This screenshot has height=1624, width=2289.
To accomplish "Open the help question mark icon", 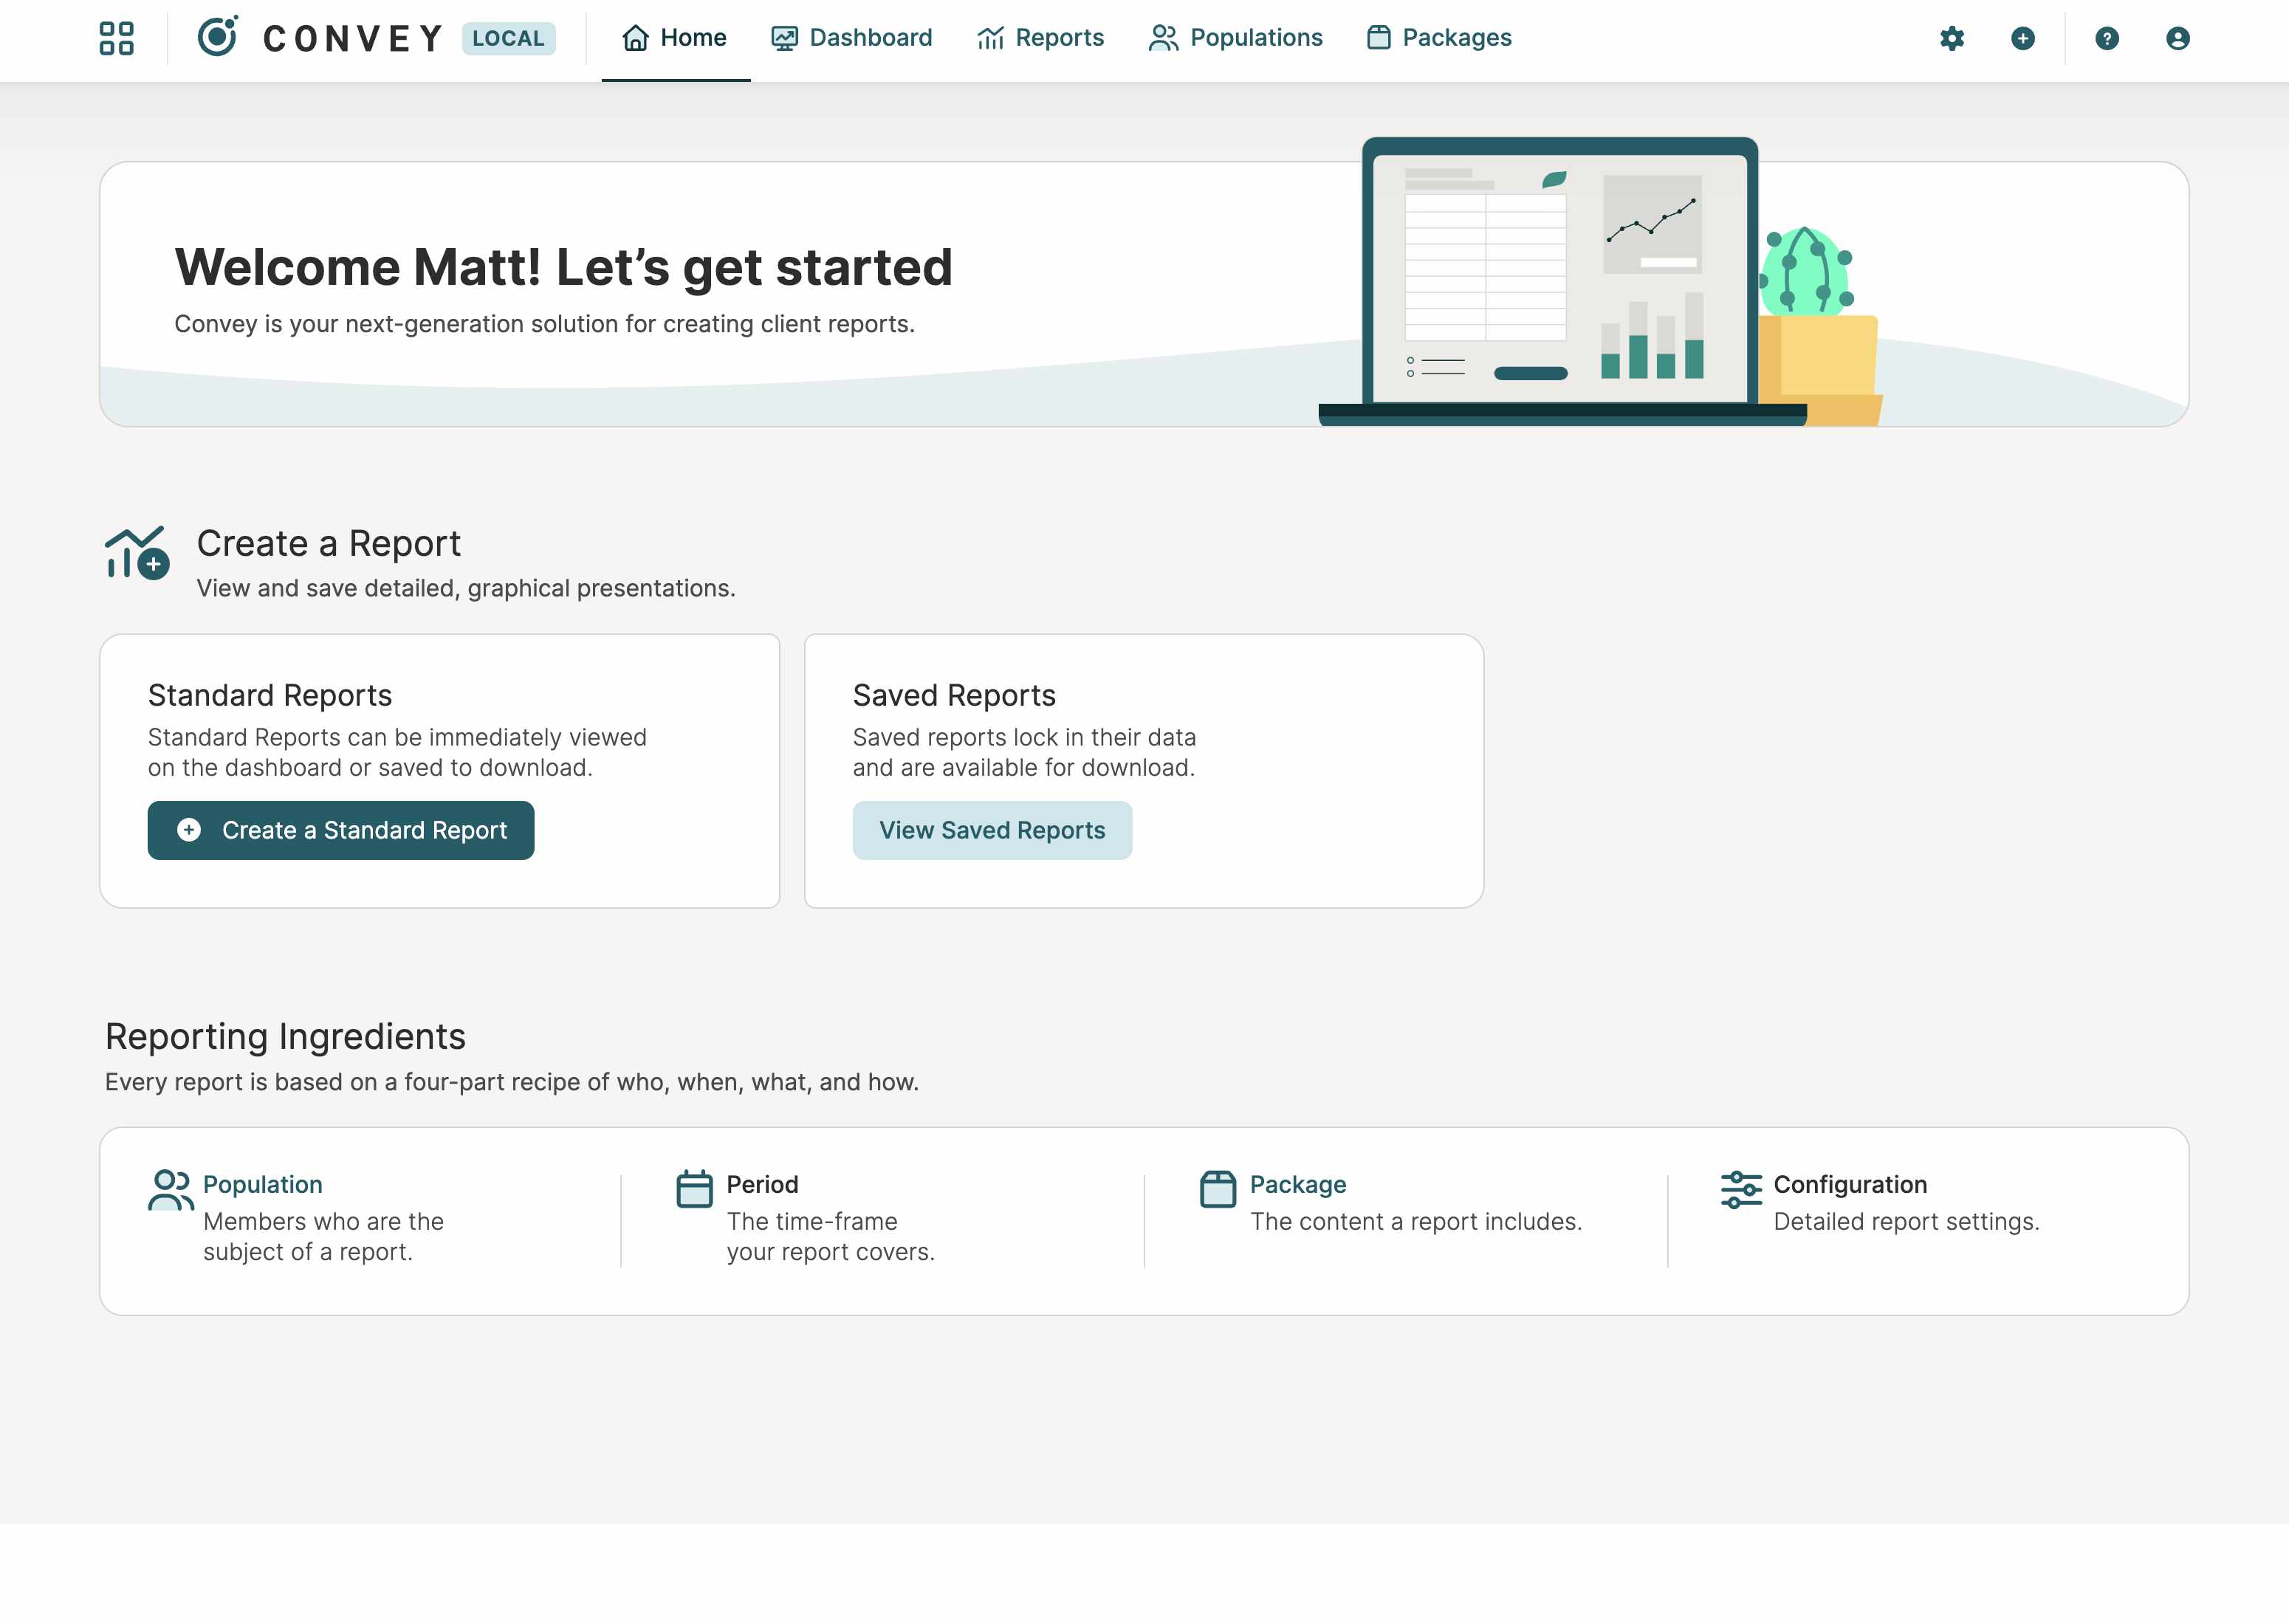I will coord(2106,38).
